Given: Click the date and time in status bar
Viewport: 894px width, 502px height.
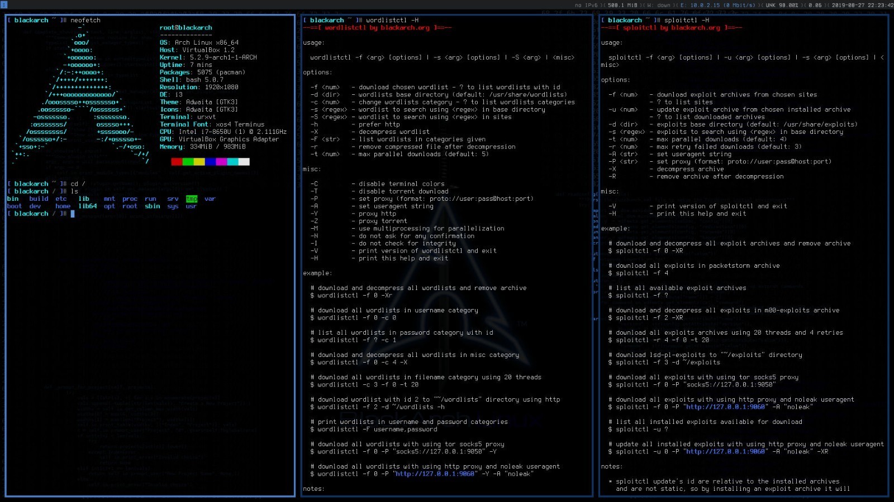Looking at the screenshot, I should point(862,5).
